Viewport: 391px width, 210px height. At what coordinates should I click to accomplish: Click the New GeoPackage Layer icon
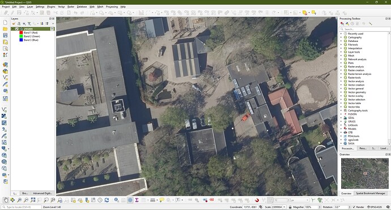[x=5, y=71]
